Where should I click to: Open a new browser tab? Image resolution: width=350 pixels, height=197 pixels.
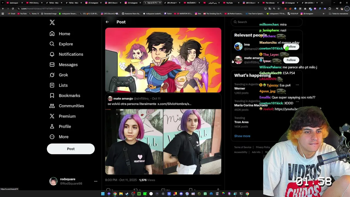(x=322, y=3)
